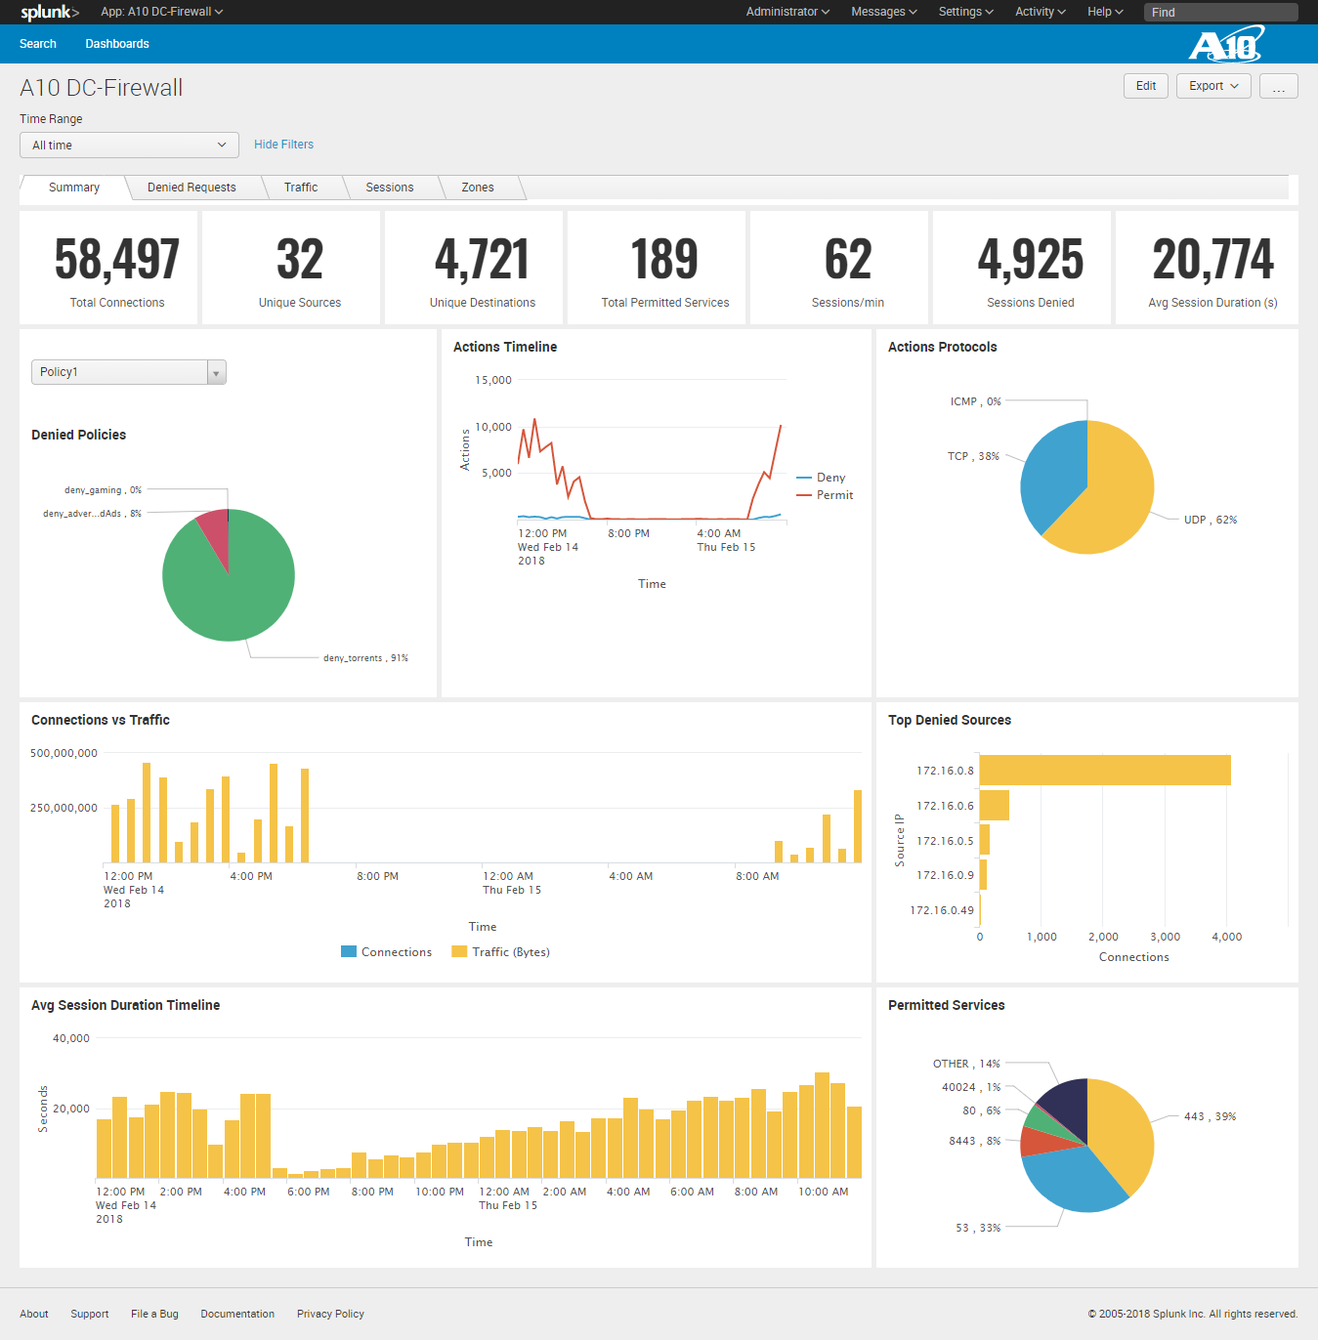Click the Find search field
Image resolution: width=1318 pixels, height=1340 pixels.
(x=1221, y=12)
